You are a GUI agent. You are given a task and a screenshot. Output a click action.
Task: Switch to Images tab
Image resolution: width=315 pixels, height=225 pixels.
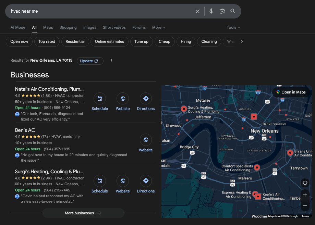[89, 27]
